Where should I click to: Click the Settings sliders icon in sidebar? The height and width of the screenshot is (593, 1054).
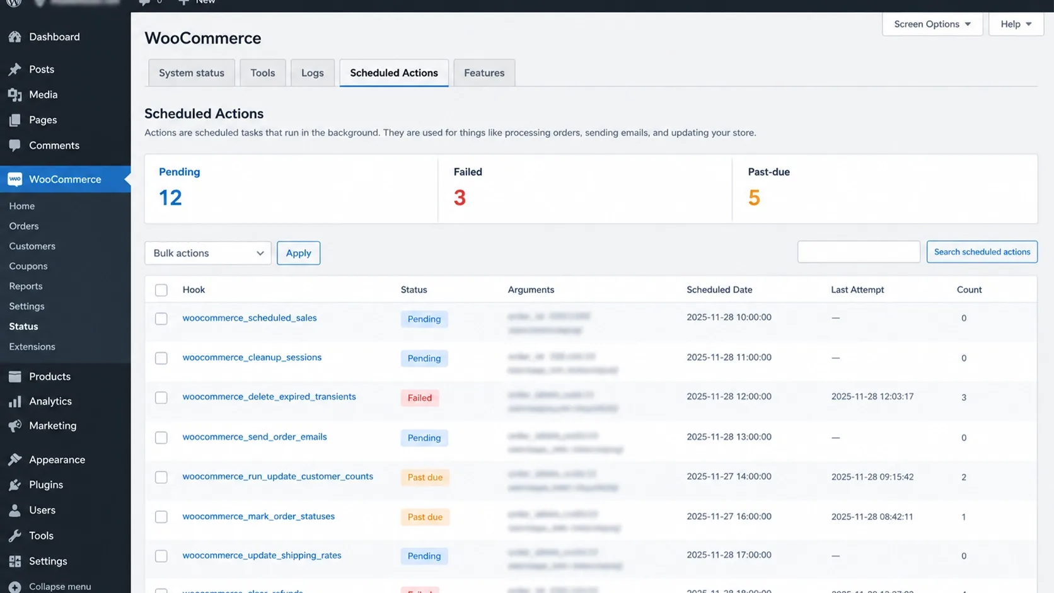click(14, 561)
